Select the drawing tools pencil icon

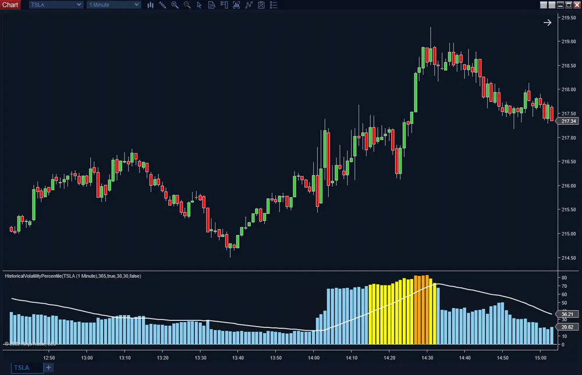point(162,5)
